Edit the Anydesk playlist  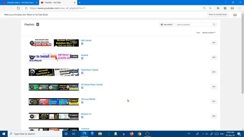click(214, 57)
